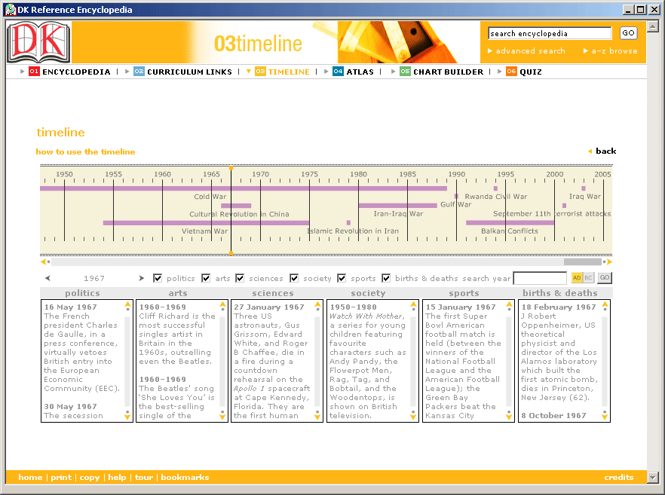The width and height of the screenshot is (665, 495).
Task: Open advanced search
Action: click(526, 51)
